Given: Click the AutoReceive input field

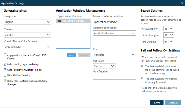Looking at the screenshot, I should coord(114,77).
